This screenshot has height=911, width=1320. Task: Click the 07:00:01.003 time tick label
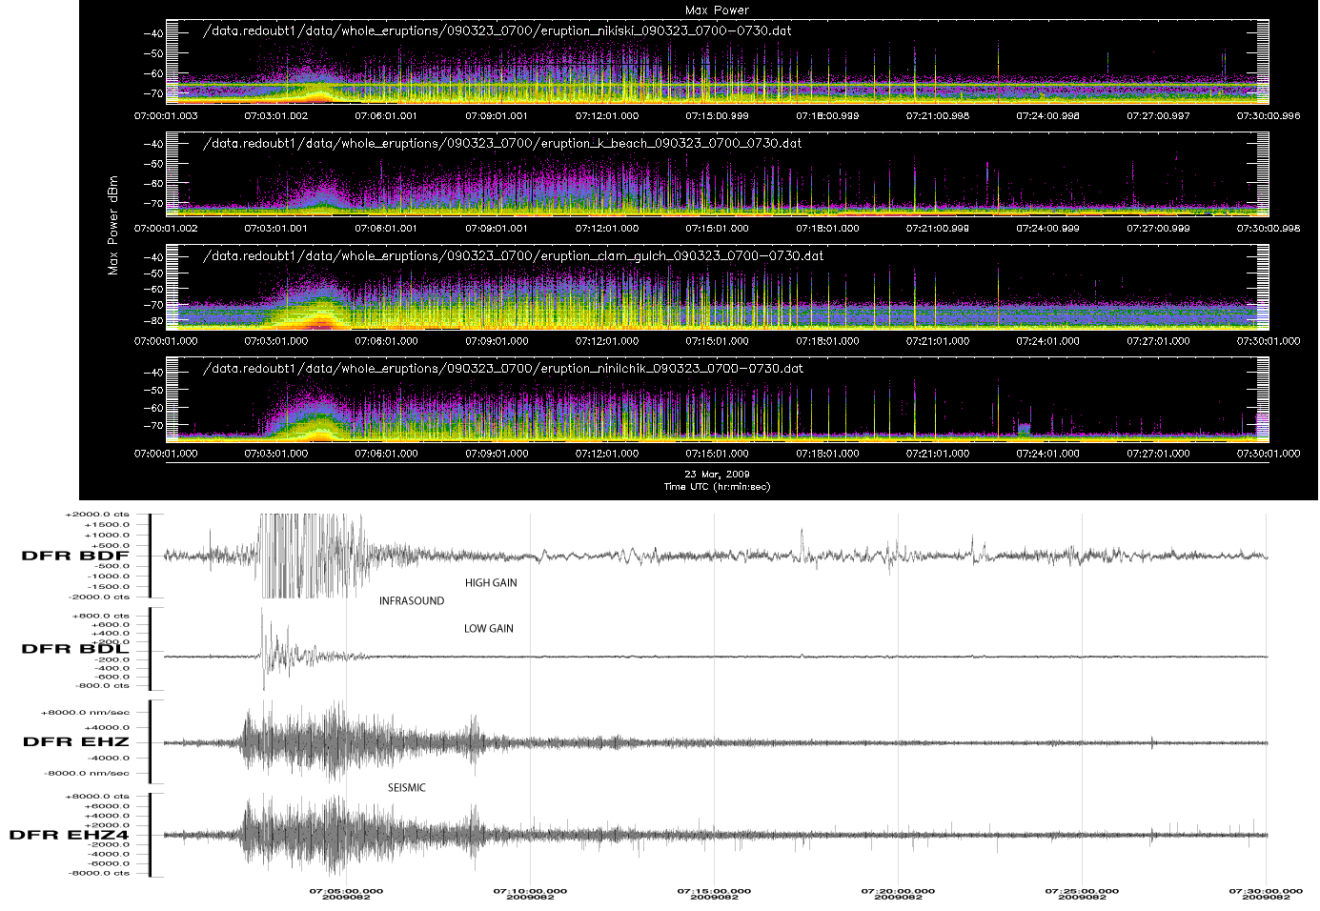(166, 115)
